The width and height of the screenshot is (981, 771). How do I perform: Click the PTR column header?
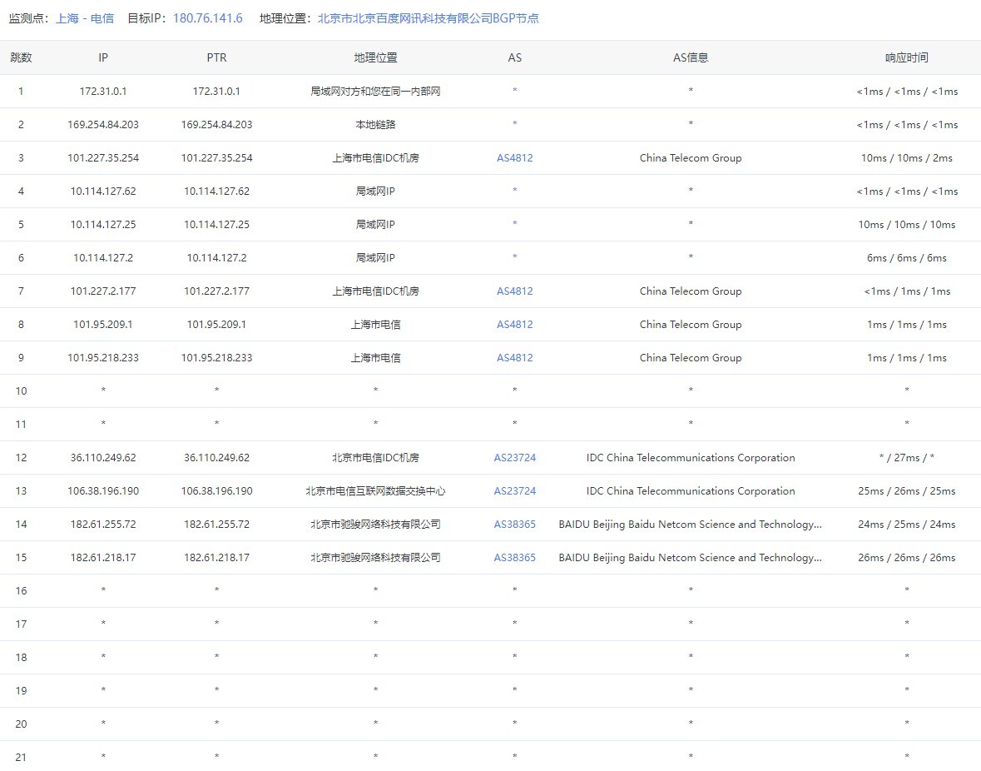[x=216, y=57]
